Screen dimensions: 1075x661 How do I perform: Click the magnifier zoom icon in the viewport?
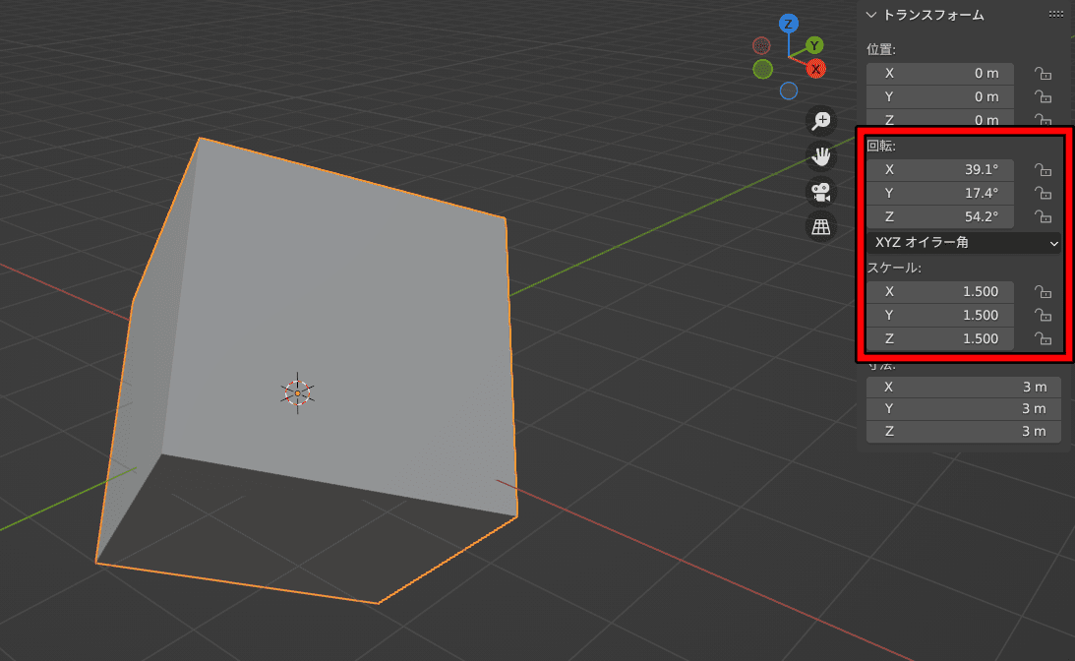click(x=821, y=120)
